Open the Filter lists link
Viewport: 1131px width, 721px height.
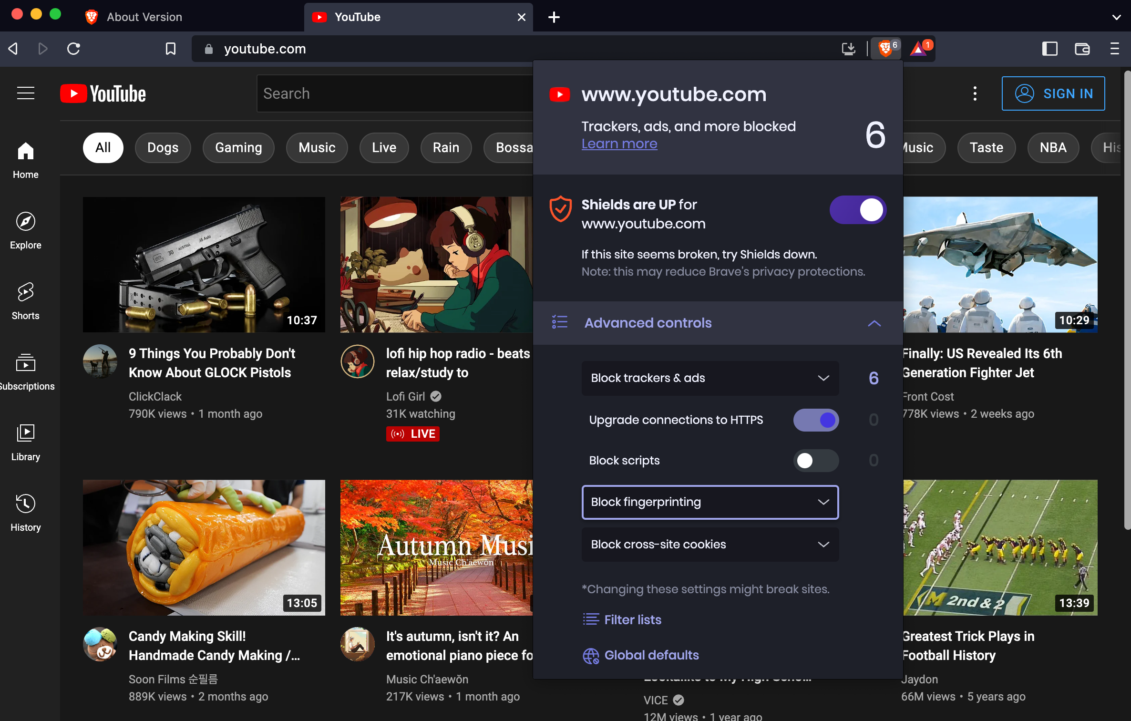pos(632,619)
